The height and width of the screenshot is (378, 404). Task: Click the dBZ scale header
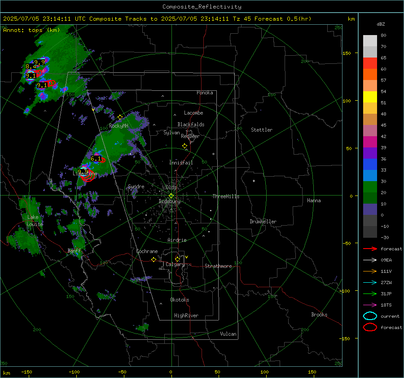(x=381, y=24)
